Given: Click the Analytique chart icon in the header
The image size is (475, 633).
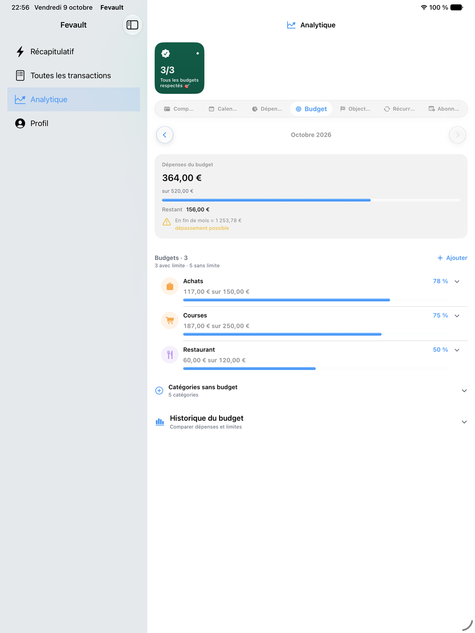Looking at the screenshot, I should coord(291,25).
